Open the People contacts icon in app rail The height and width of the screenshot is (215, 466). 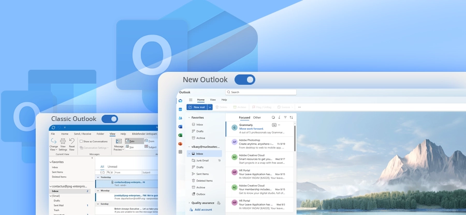coord(180,118)
